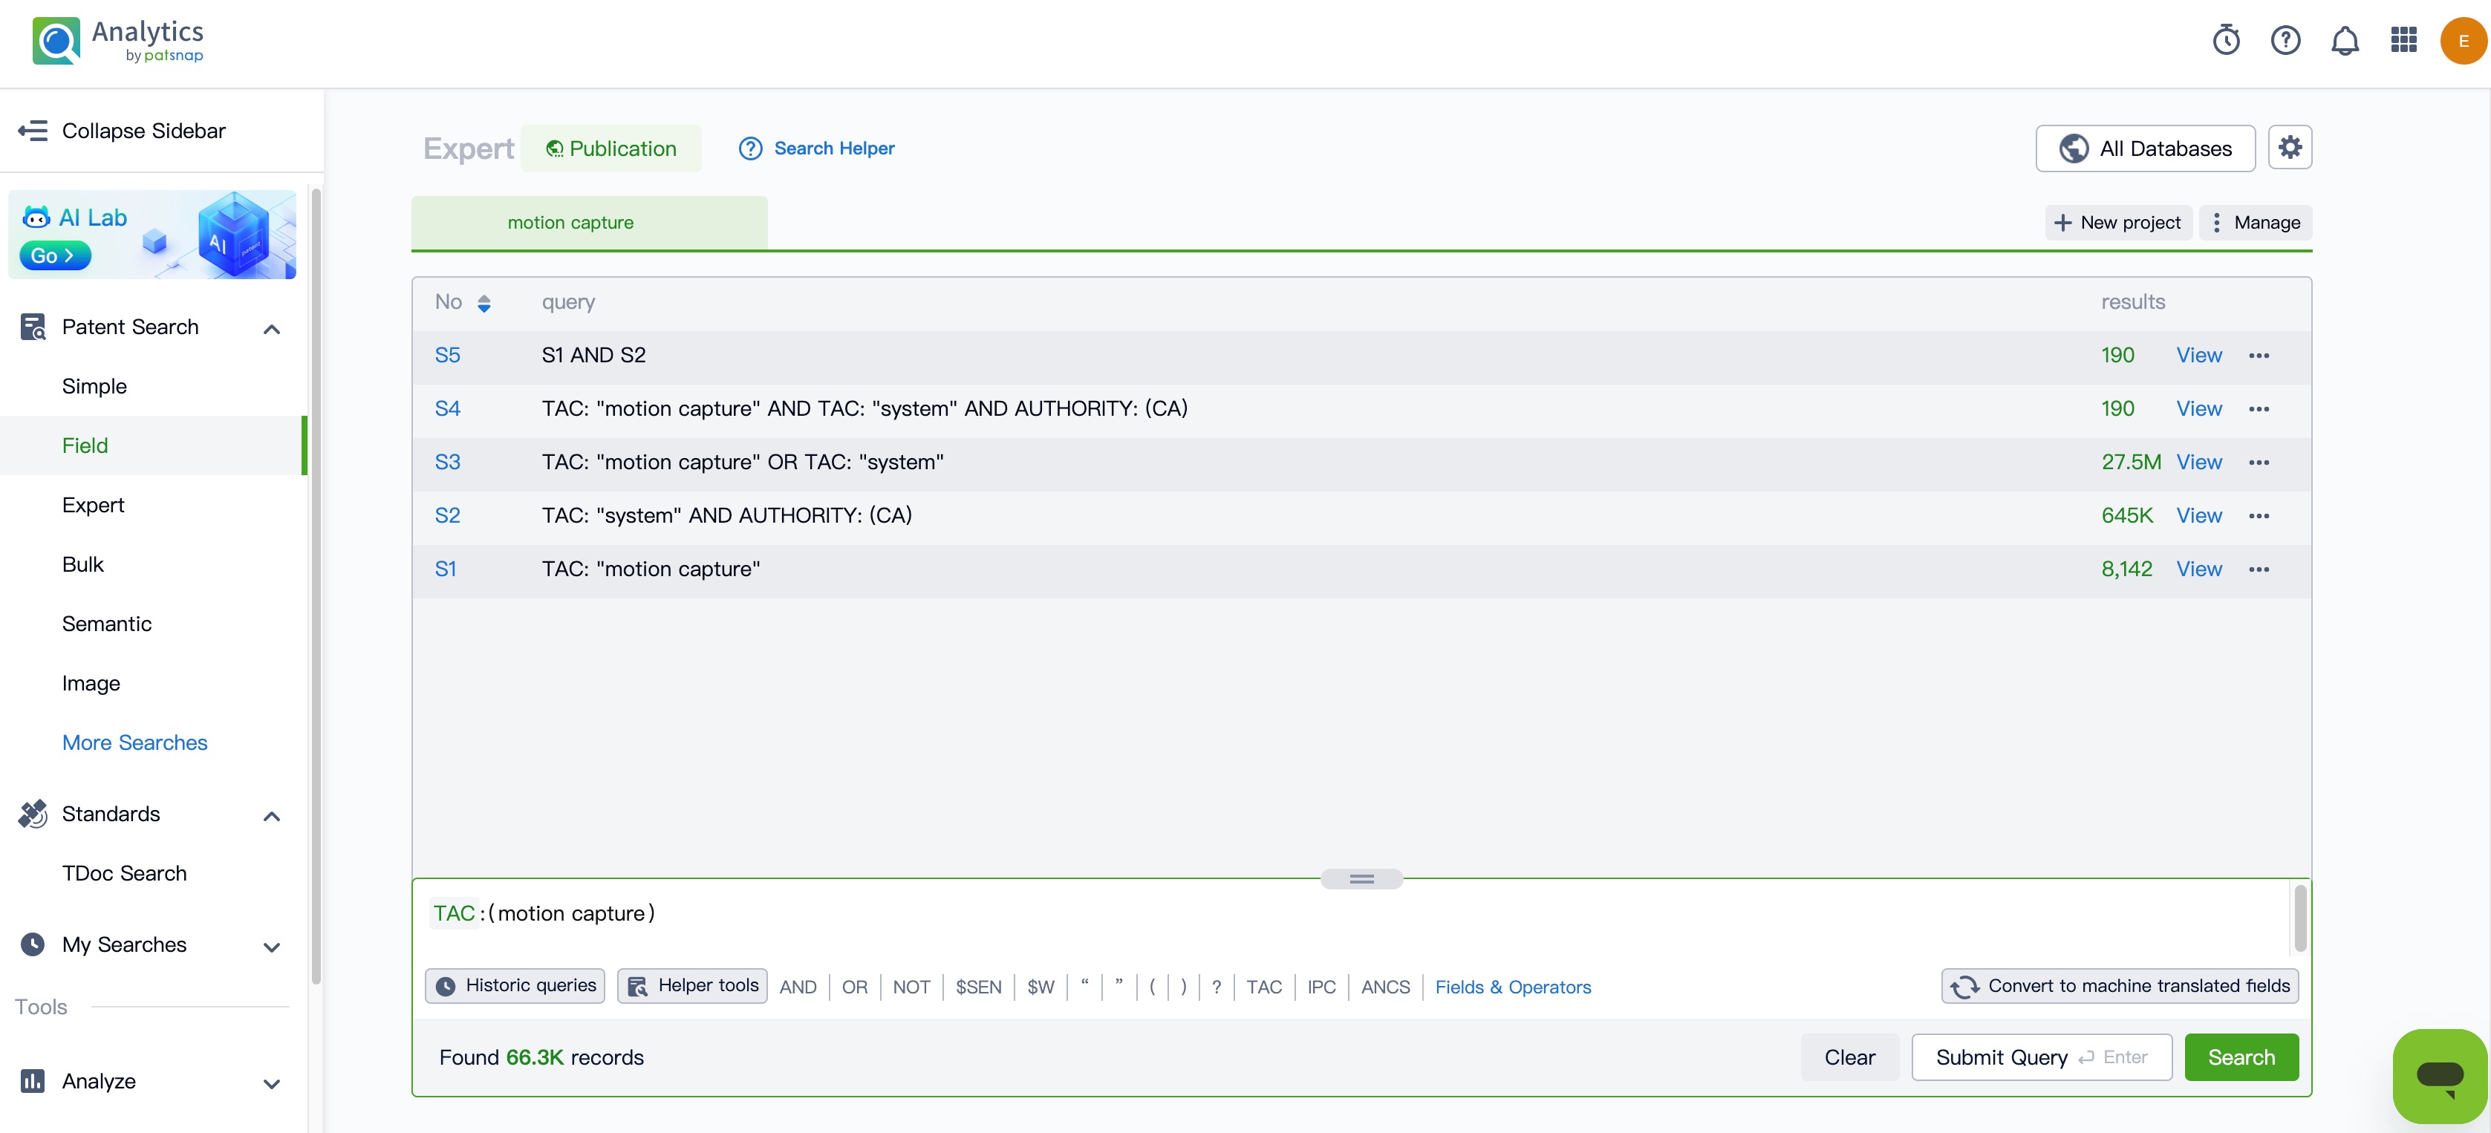2491x1133 pixels.
Task: Open notifications bell icon
Action: coord(2344,41)
